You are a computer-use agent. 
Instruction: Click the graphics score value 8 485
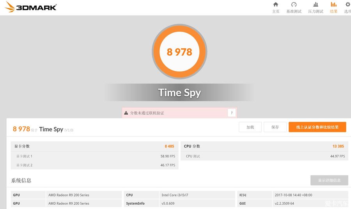tap(170, 146)
